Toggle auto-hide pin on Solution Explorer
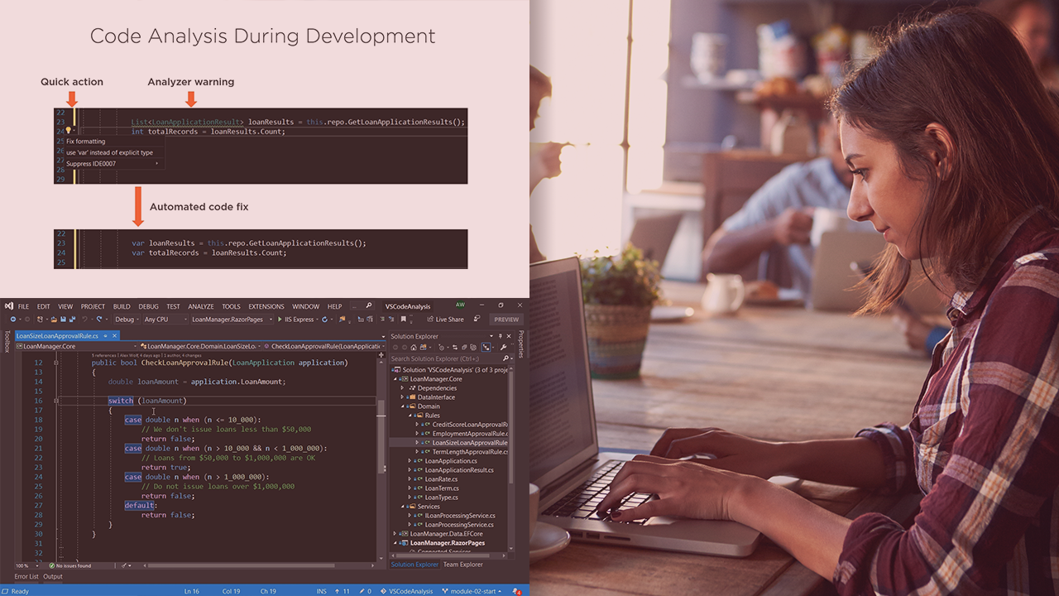 [x=500, y=336]
